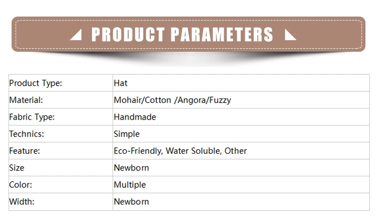Screen dimensions: 377x217
Task: Select the Fabric Type label
Action: (x=32, y=117)
